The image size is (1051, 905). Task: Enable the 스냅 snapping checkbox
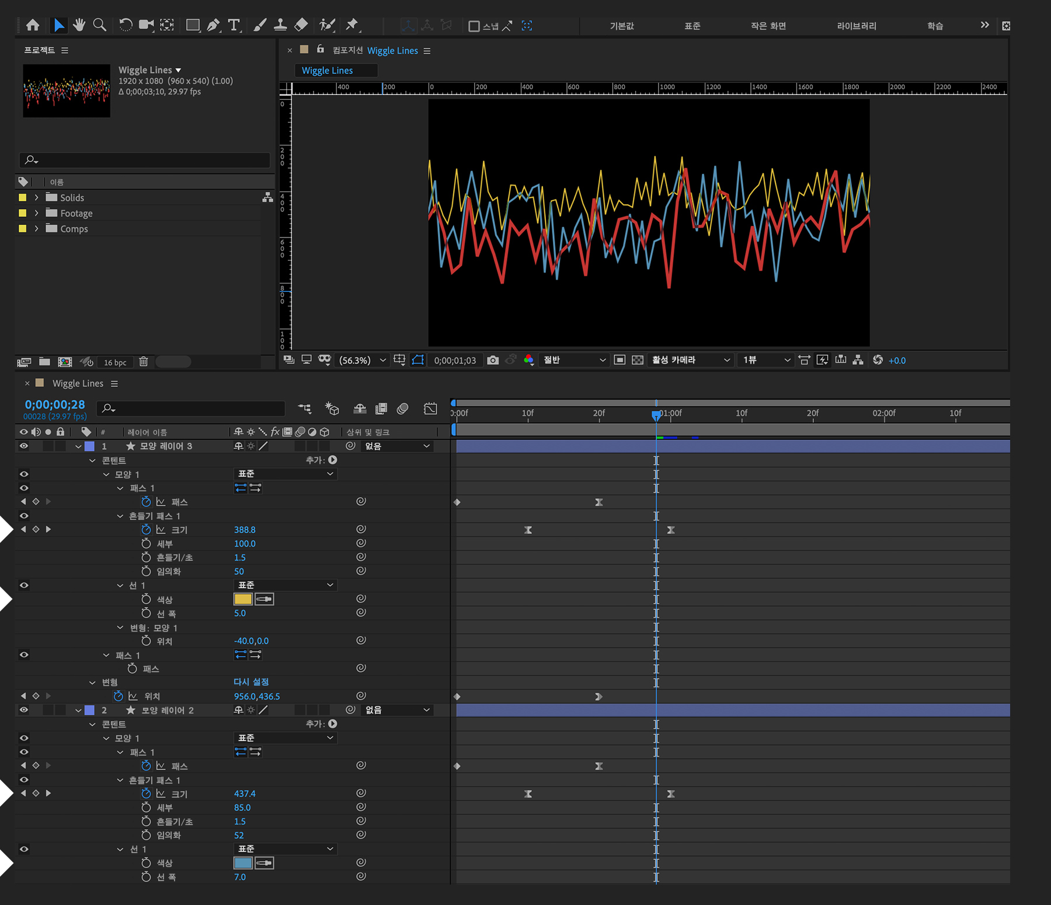coord(474,26)
